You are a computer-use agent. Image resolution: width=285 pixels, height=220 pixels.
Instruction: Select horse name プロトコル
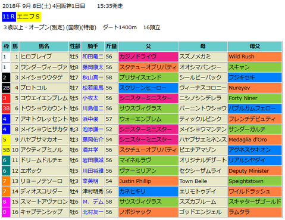[34, 88]
